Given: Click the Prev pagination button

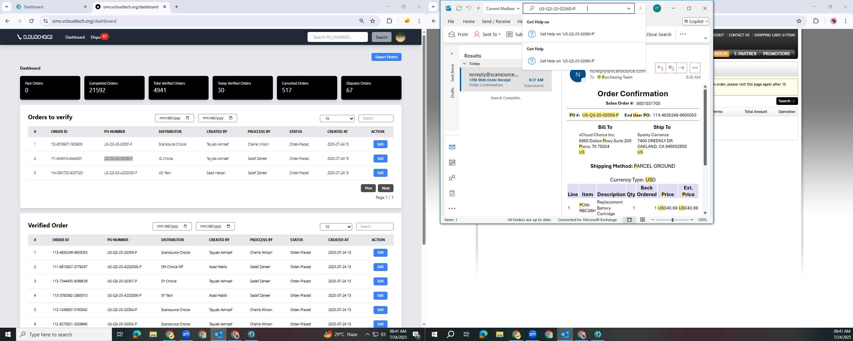Looking at the screenshot, I should click(x=368, y=188).
